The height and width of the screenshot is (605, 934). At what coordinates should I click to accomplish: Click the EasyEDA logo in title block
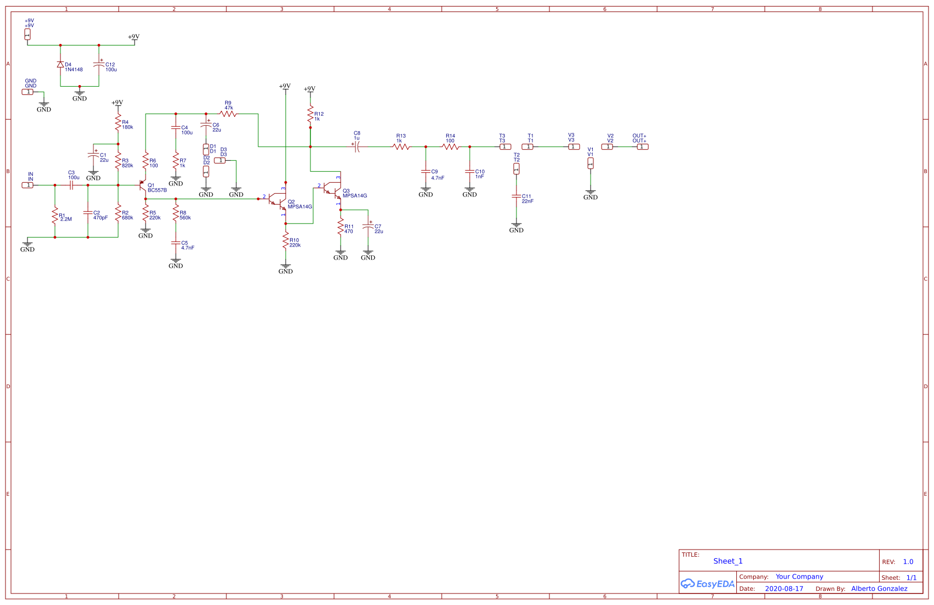708,584
